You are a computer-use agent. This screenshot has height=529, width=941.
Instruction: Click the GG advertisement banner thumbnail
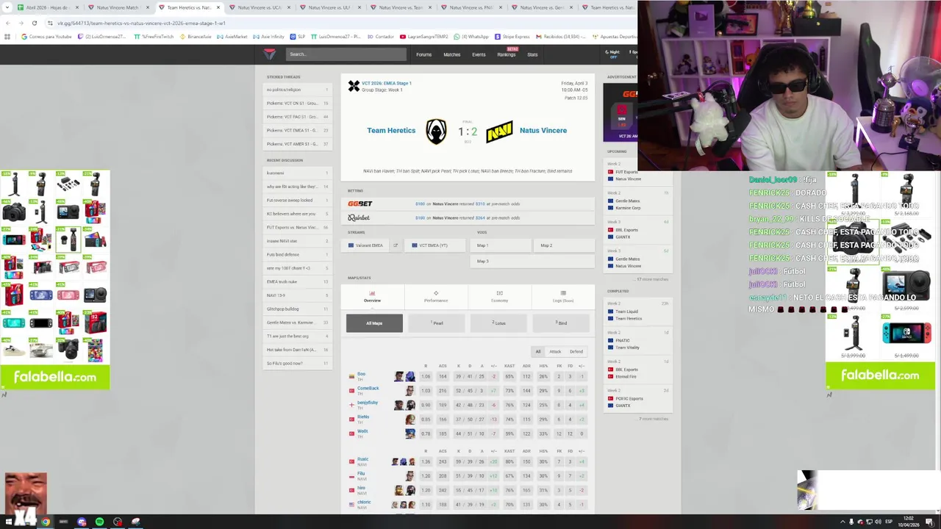click(620, 112)
